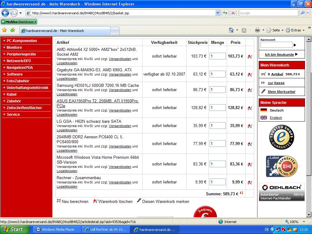Open the McAfee SiteAdvisor menu
The height and width of the screenshot is (234, 312).
tap(19, 22)
